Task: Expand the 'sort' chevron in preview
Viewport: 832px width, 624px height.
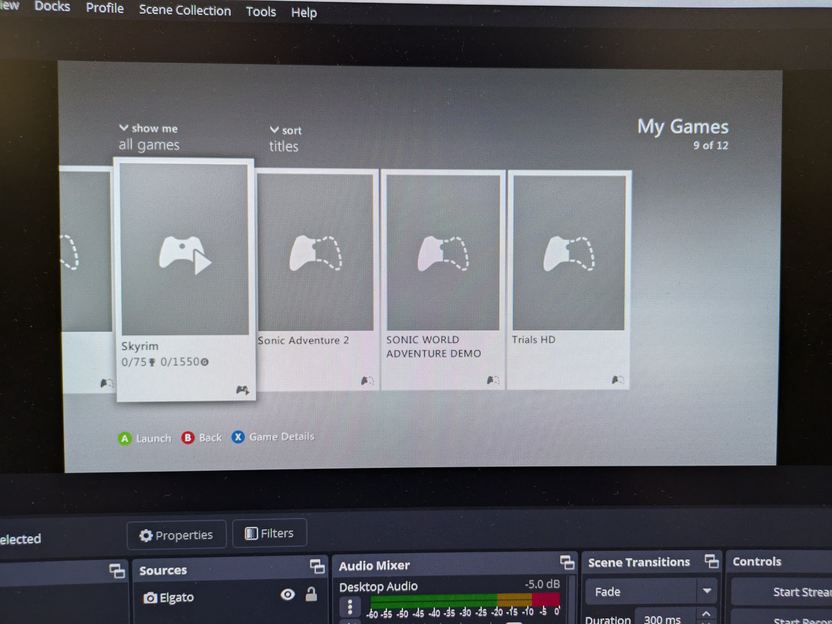Action: [275, 130]
